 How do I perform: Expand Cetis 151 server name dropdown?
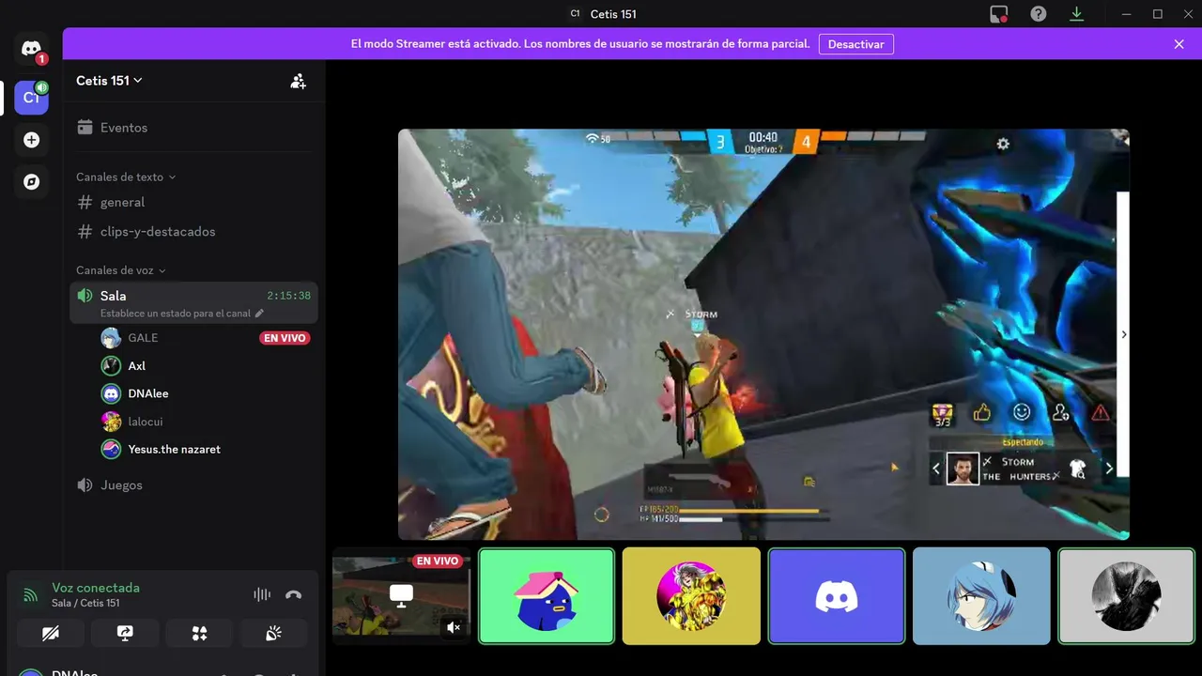(109, 81)
